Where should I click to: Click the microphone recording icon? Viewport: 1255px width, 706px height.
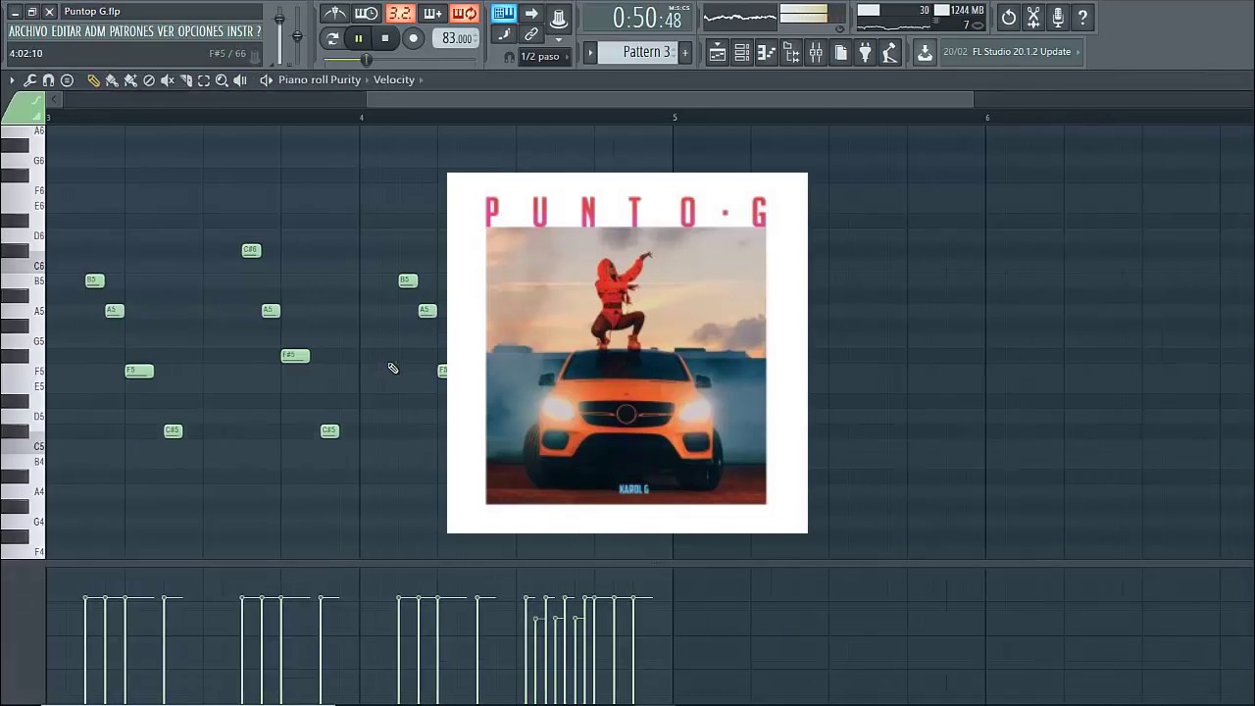pyautogui.click(x=1058, y=18)
